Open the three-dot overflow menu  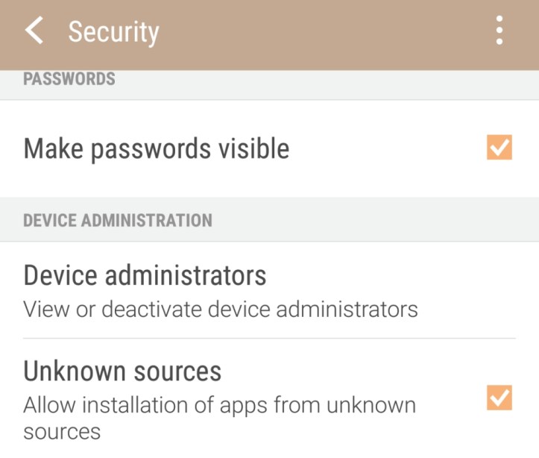[499, 31]
